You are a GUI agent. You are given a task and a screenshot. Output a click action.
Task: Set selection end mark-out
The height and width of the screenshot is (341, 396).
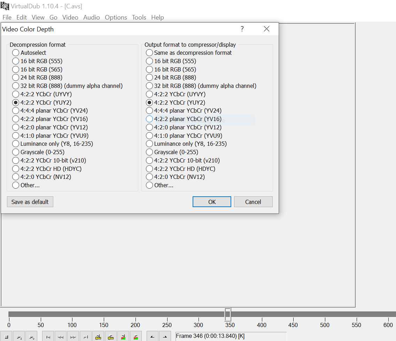coord(165,337)
